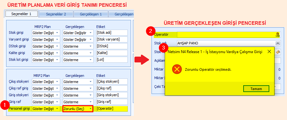Screen dimensions: 287x120
Task: Click the [Stok adı] Etiket field
Action: point(112,33)
